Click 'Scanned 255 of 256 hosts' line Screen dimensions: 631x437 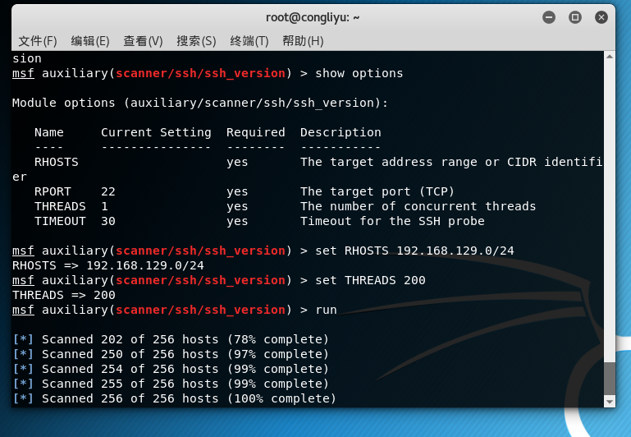tap(171, 384)
